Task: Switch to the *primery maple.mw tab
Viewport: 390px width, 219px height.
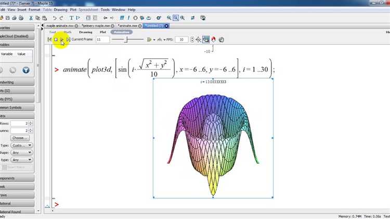Action: tap(96, 25)
